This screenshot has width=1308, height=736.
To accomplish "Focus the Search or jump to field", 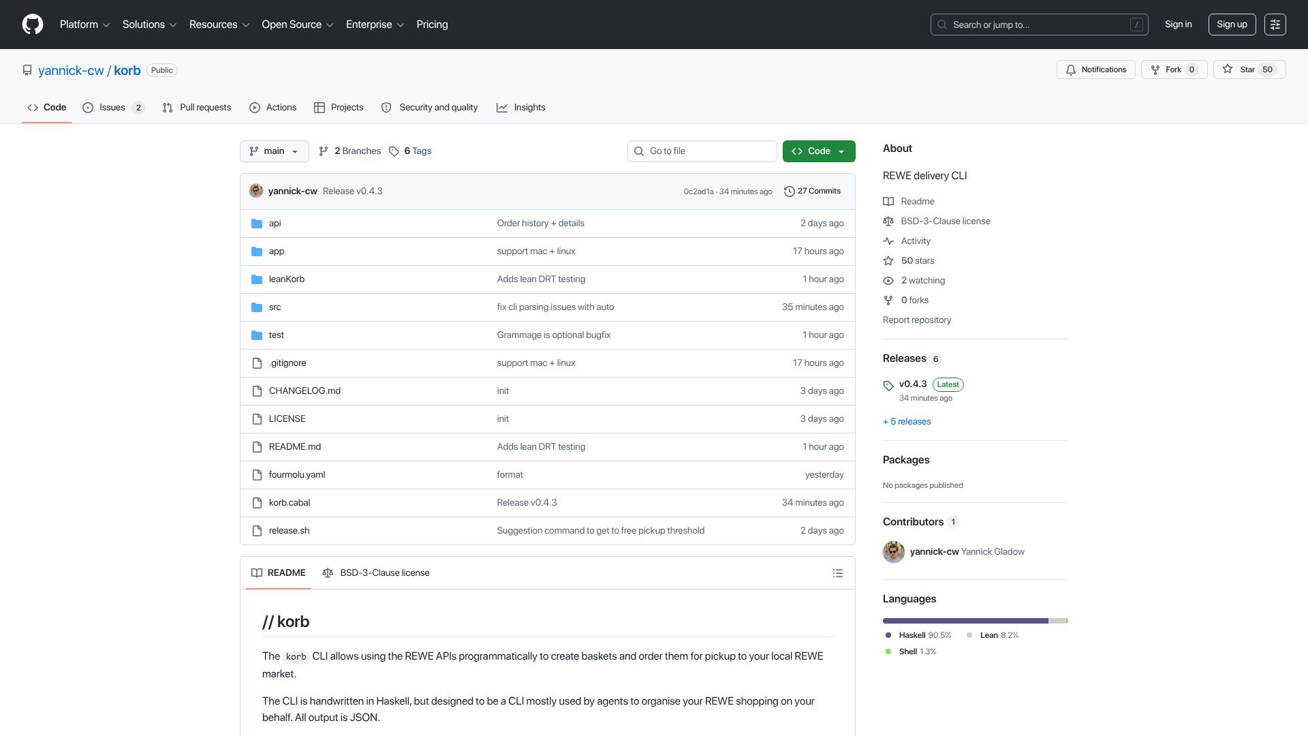I will click(1040, 25).
